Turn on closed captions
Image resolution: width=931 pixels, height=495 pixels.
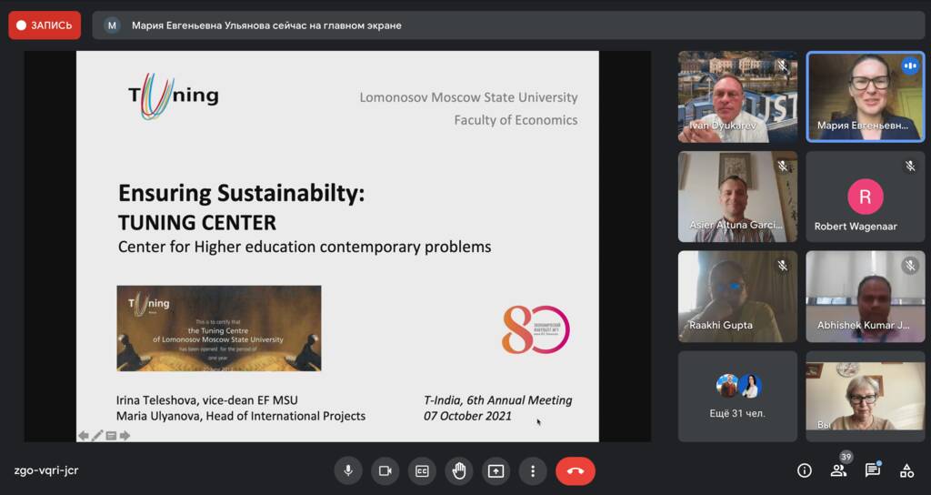(422, 471)
